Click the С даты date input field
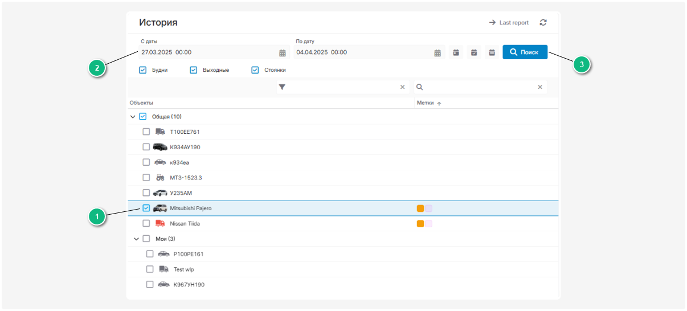The width and height of the screenshot is (687, 311). click(x=205, y=52)
